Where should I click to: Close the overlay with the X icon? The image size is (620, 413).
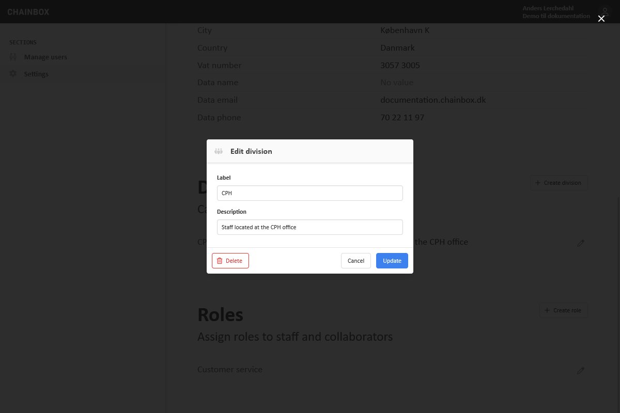pos(601,19)
